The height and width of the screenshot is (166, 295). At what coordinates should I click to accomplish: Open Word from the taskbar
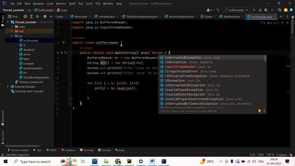tap(152, 161)
